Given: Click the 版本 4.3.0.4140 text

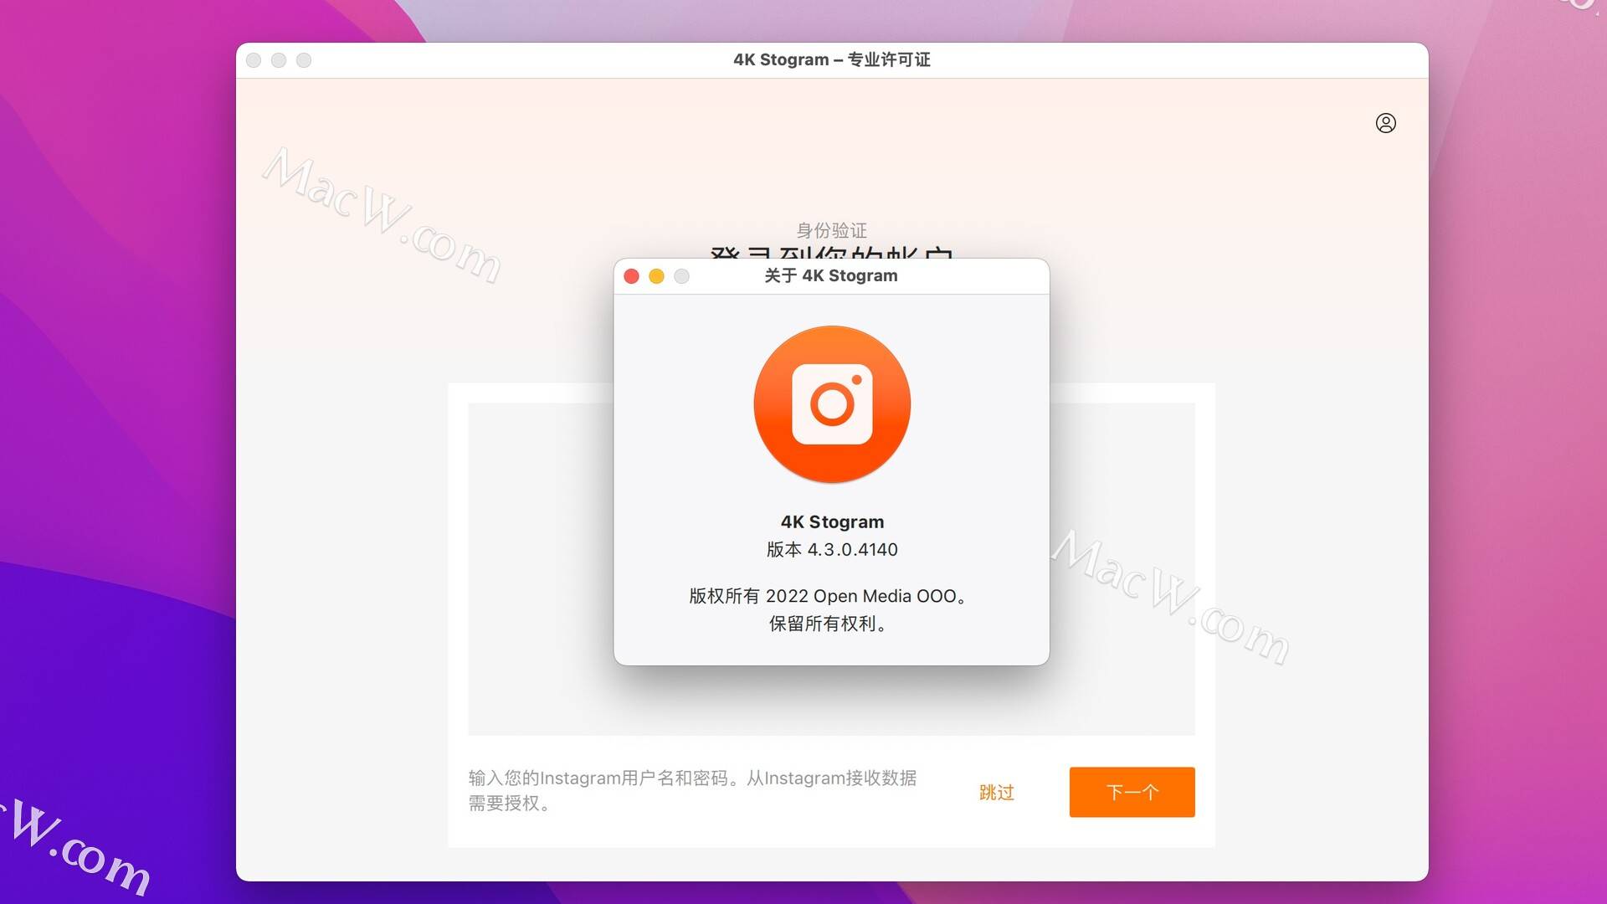Looking at the screenshot, I should (832, 549).
